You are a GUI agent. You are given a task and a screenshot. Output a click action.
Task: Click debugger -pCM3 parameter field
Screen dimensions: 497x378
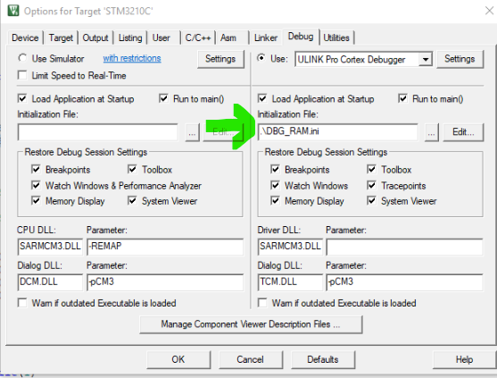click(x=405, y=282)
